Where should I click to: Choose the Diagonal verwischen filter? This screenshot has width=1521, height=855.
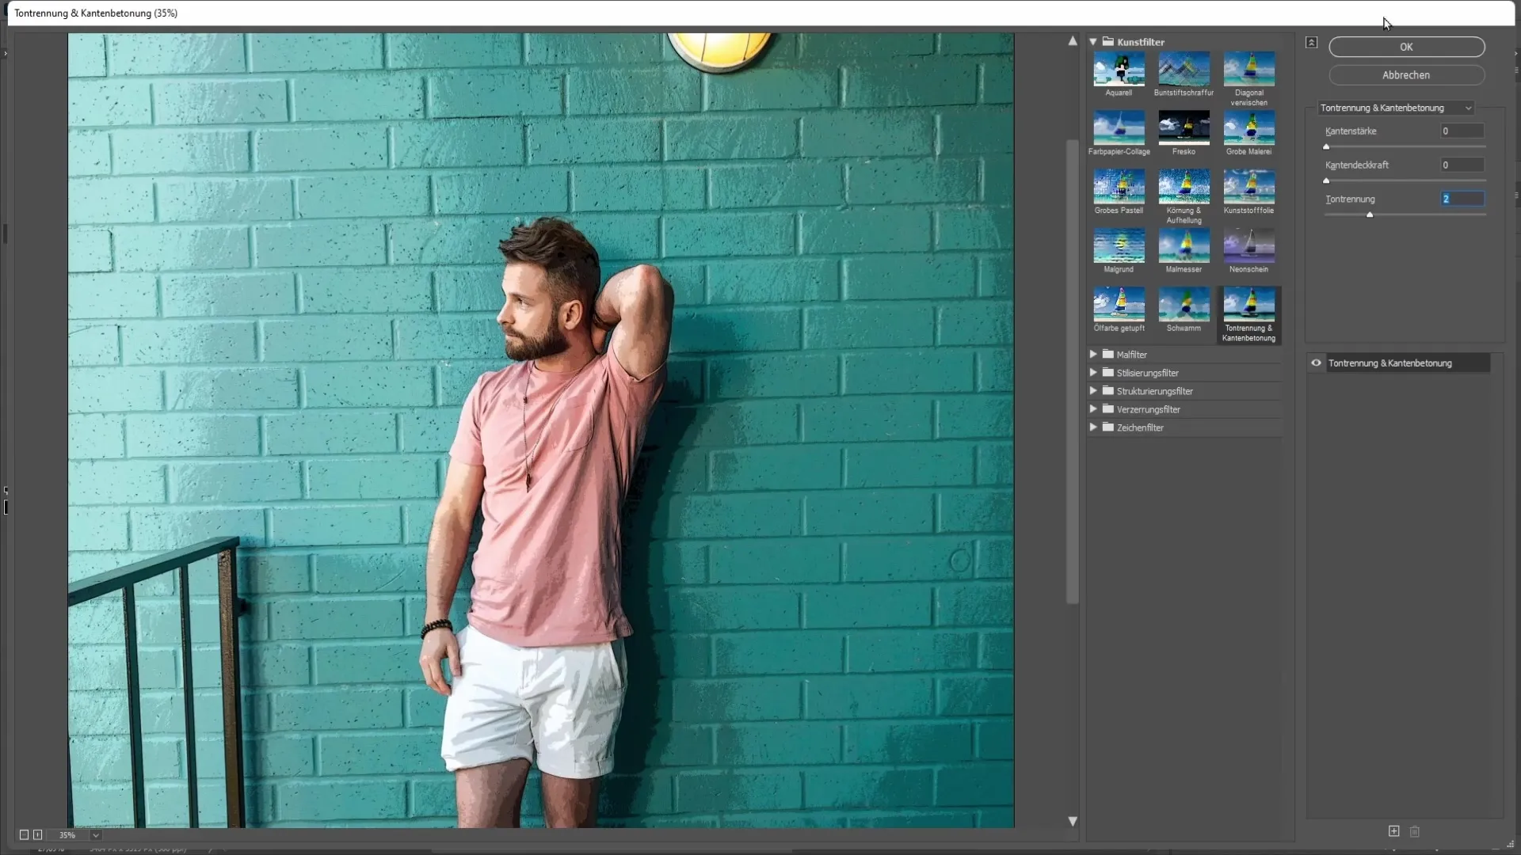[1248, 70]
